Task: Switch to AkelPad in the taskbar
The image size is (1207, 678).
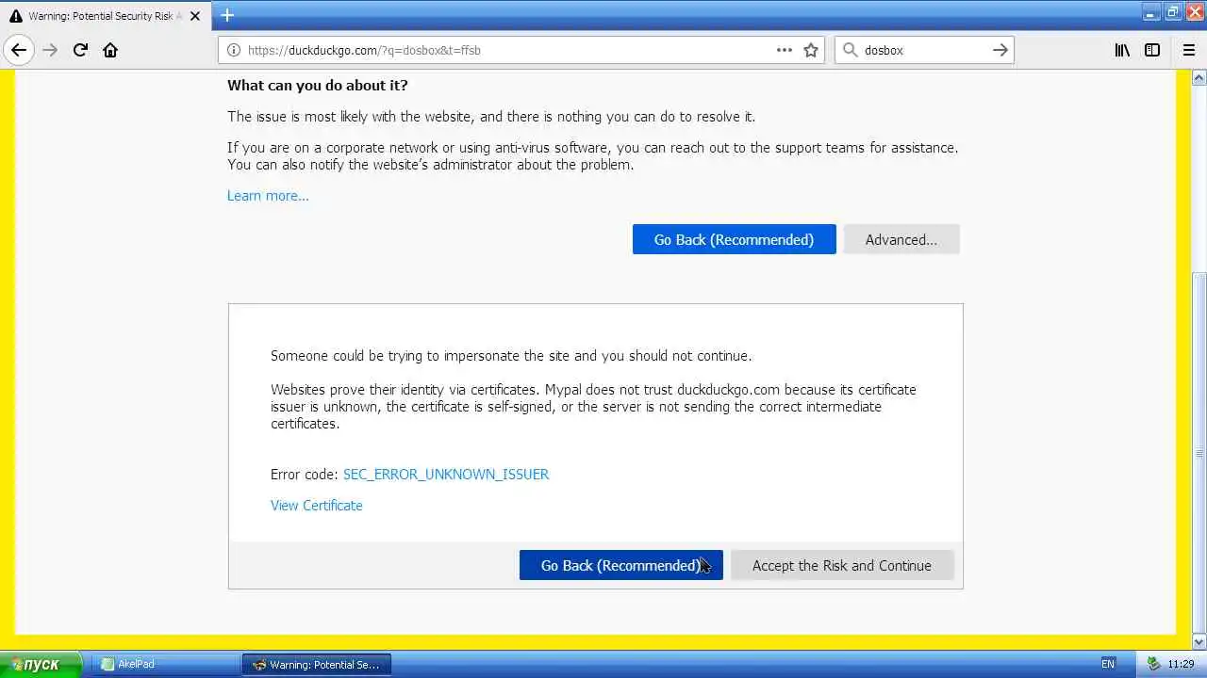Action: (x=166, y=664)
